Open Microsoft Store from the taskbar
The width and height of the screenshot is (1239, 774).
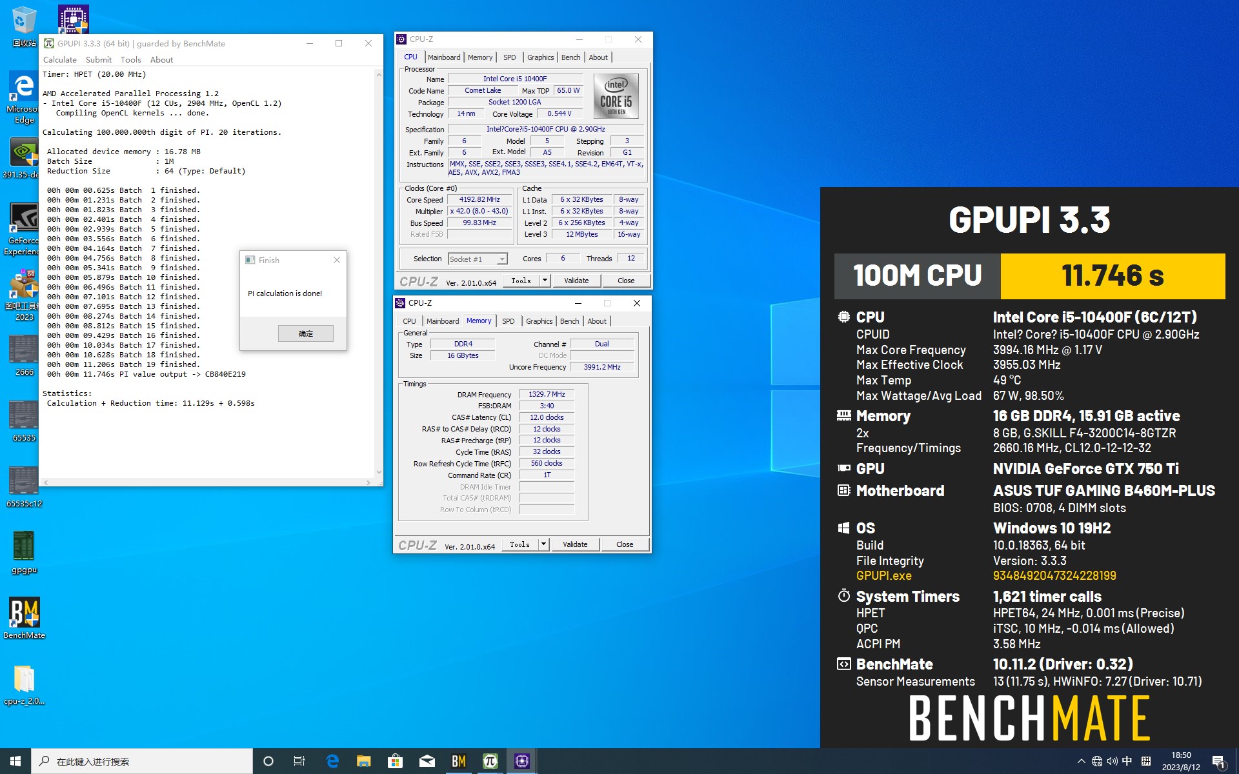[395, 761]
